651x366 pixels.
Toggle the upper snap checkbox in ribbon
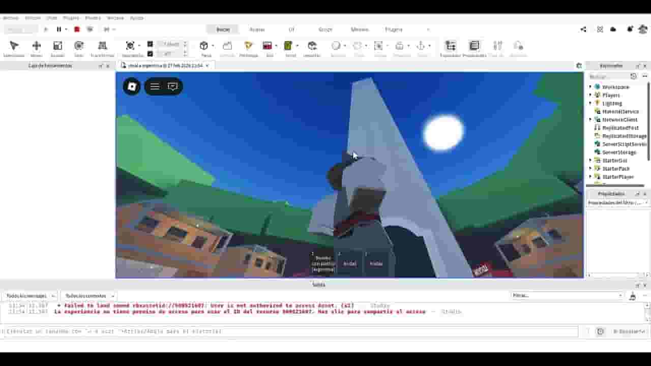click(150, 44)
